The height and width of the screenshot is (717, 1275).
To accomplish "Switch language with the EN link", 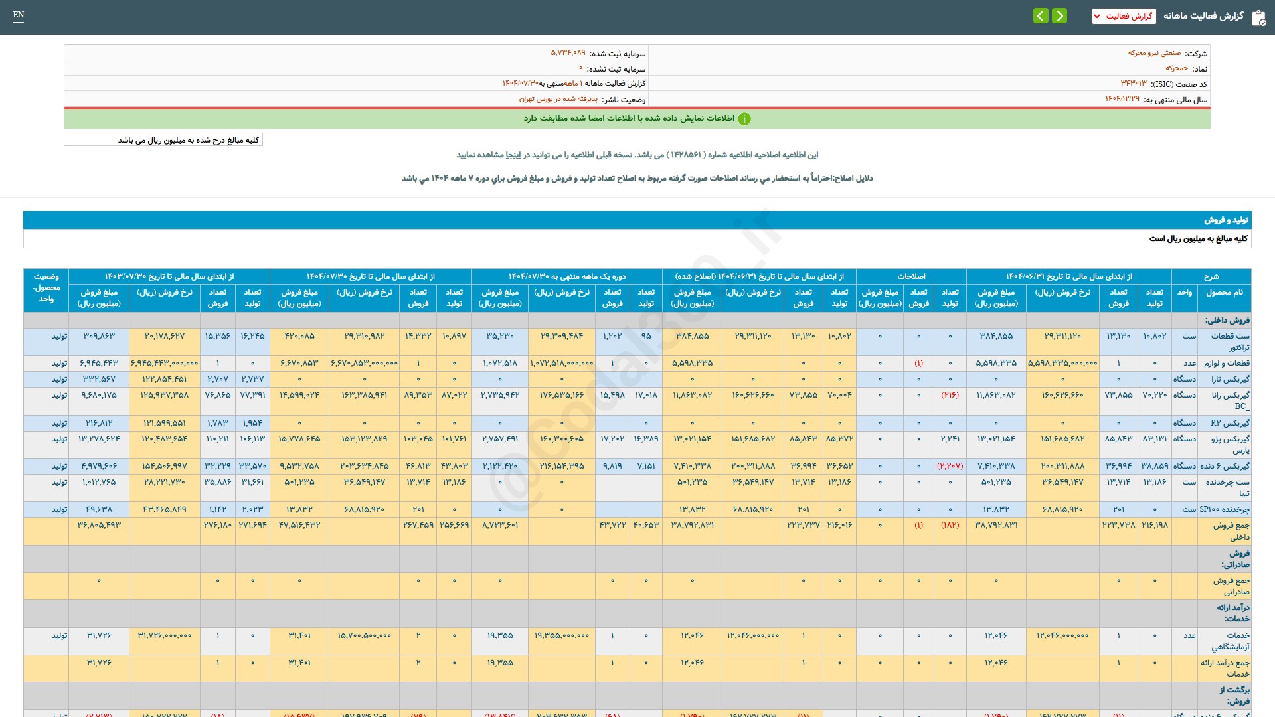I will [x=19, y=15].
